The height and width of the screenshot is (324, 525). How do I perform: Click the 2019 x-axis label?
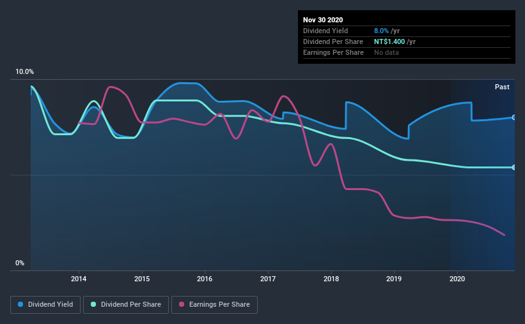394,279
